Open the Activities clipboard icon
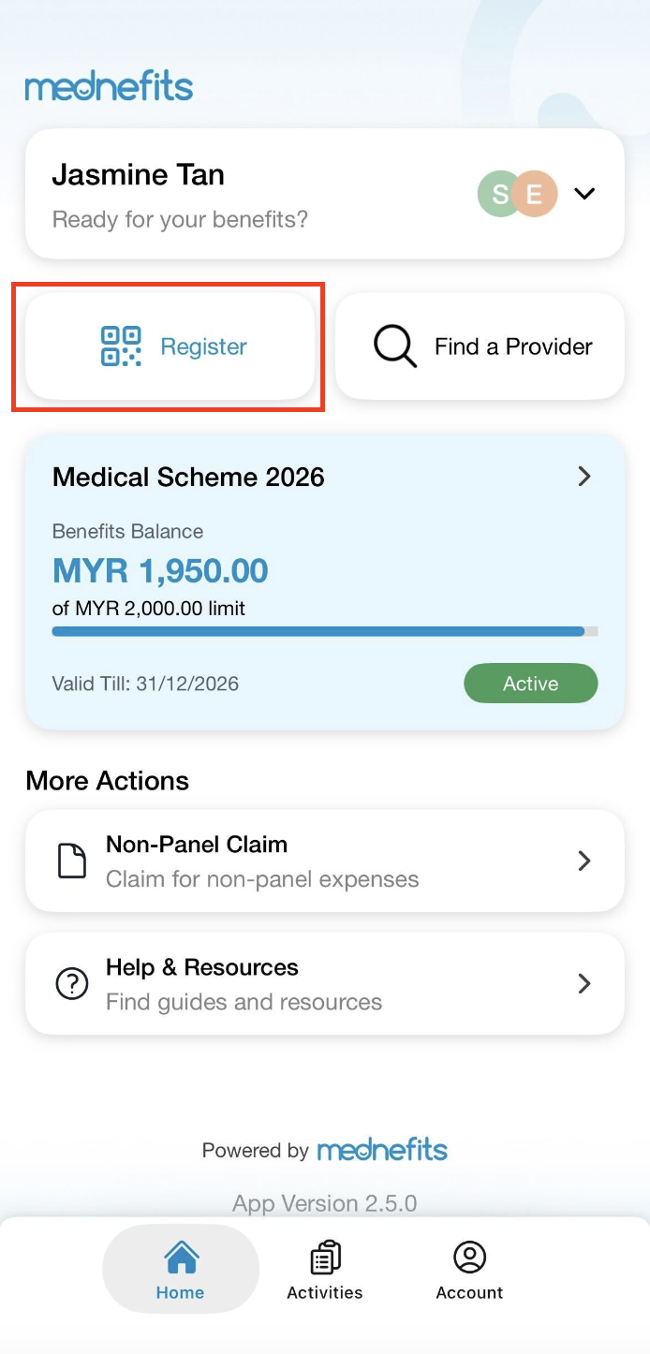650x1354 pixels. pos(325,1258)
